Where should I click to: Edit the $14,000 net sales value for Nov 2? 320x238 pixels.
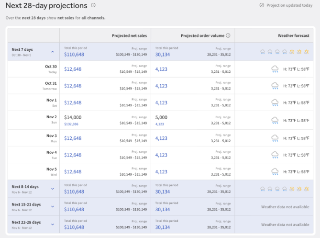(x=73, y=117)
